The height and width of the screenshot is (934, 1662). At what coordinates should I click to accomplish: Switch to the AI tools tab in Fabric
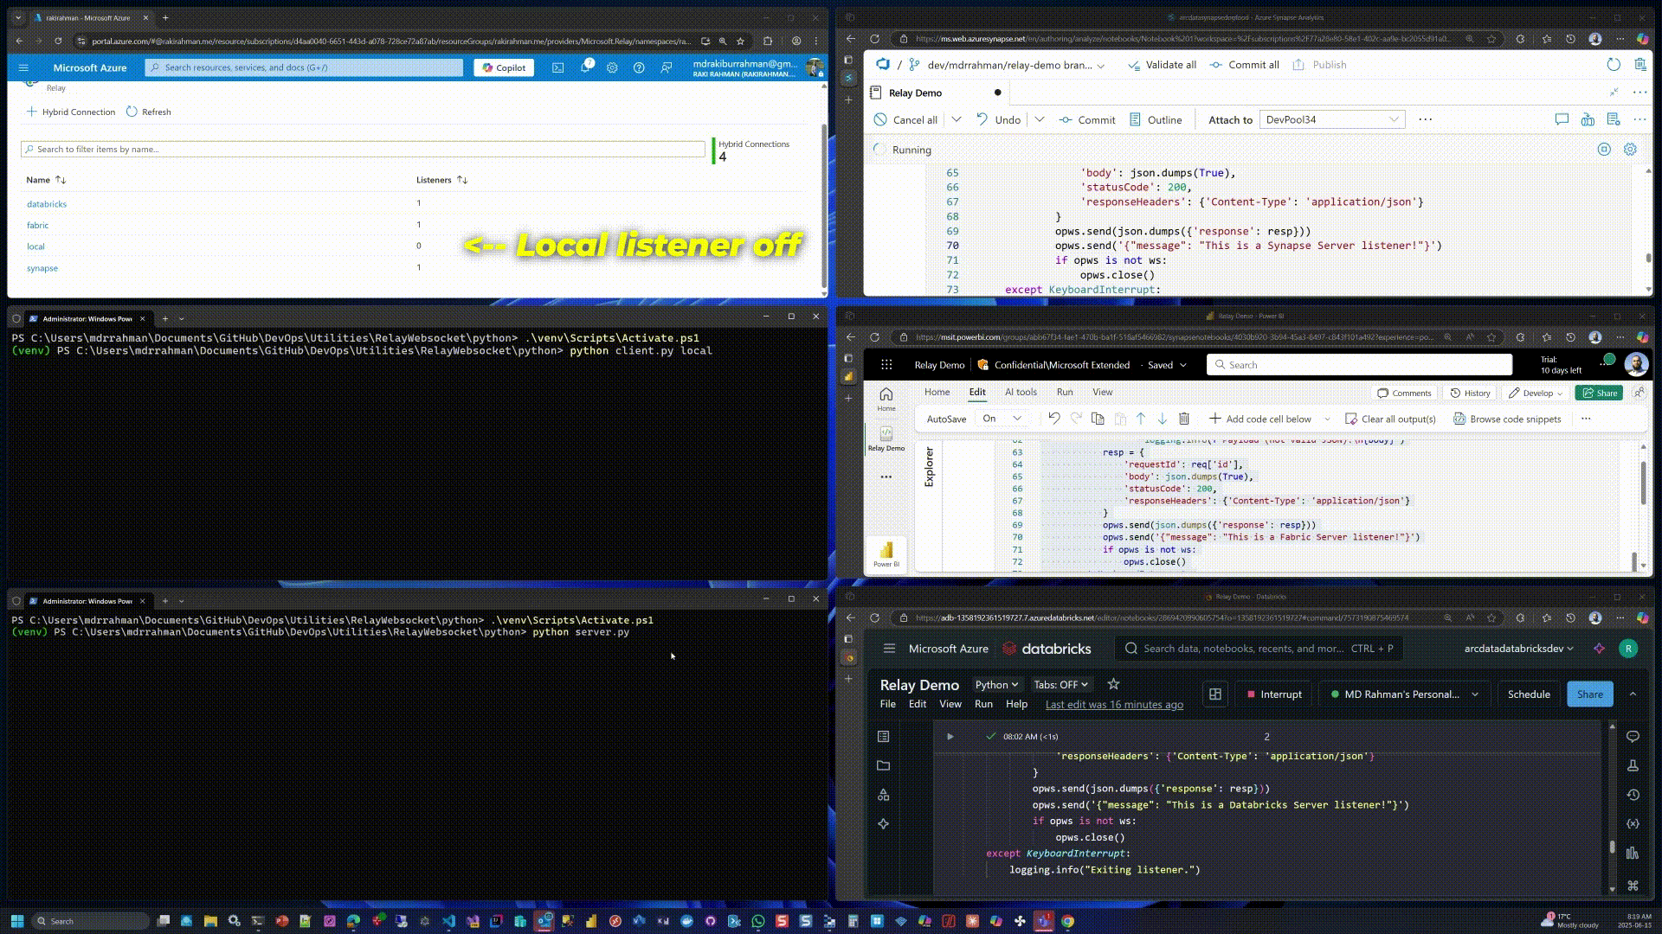click(1021, 393)
